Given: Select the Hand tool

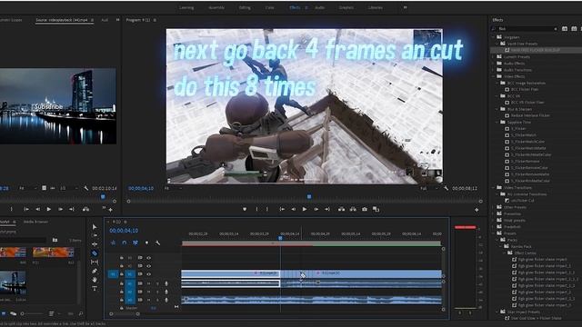Looking at the screenshot, I should click(x=95, y=280).
